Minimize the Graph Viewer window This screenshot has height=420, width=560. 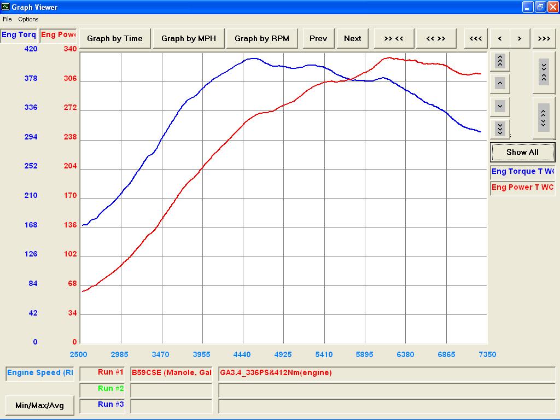(x=528, y=7)
